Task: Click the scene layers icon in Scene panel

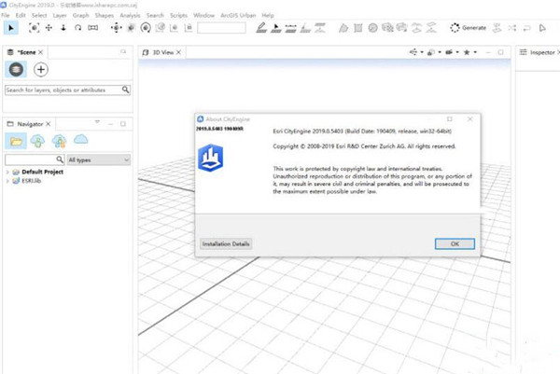Action: pos(16,69)
